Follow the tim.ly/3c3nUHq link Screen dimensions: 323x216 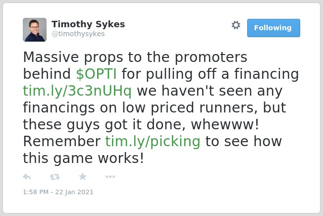click(x=77, y=91)
